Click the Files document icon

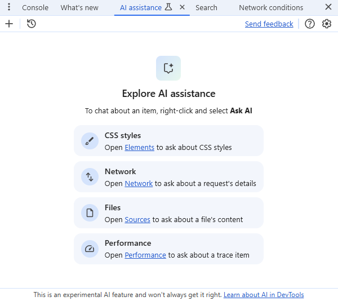(x=90, y=213)
